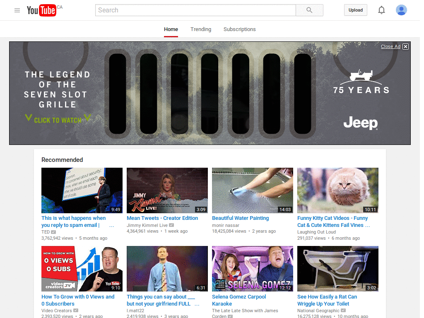Click 'How To Grow with 0 Views' title
This screenshot has width=424, height=318.
click(78, 300)
